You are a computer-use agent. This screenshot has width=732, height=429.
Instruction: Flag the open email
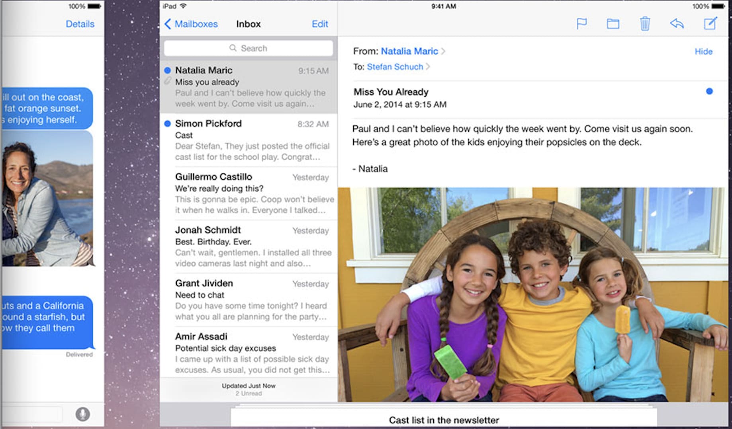(x=581, y=23)
